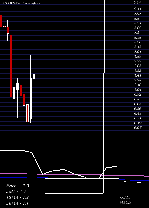Click the 8.8 price axis label
This screenshot has width=149, height=208.
tap(137, 18)
